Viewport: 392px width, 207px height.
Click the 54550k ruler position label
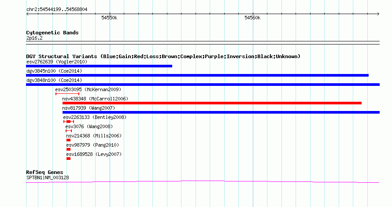[109, 18]
